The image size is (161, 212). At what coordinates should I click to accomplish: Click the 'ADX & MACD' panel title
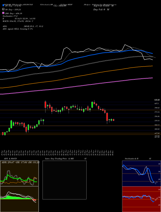point(10,159)
